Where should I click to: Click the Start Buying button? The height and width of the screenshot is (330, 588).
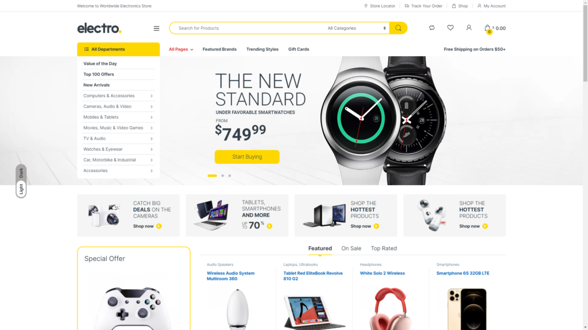pyautogui.click(x=247, y=157)
